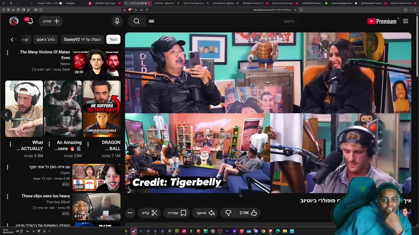Expand the system tray hidden icons arrow
The image size is (419, 235).
(49, 231)
